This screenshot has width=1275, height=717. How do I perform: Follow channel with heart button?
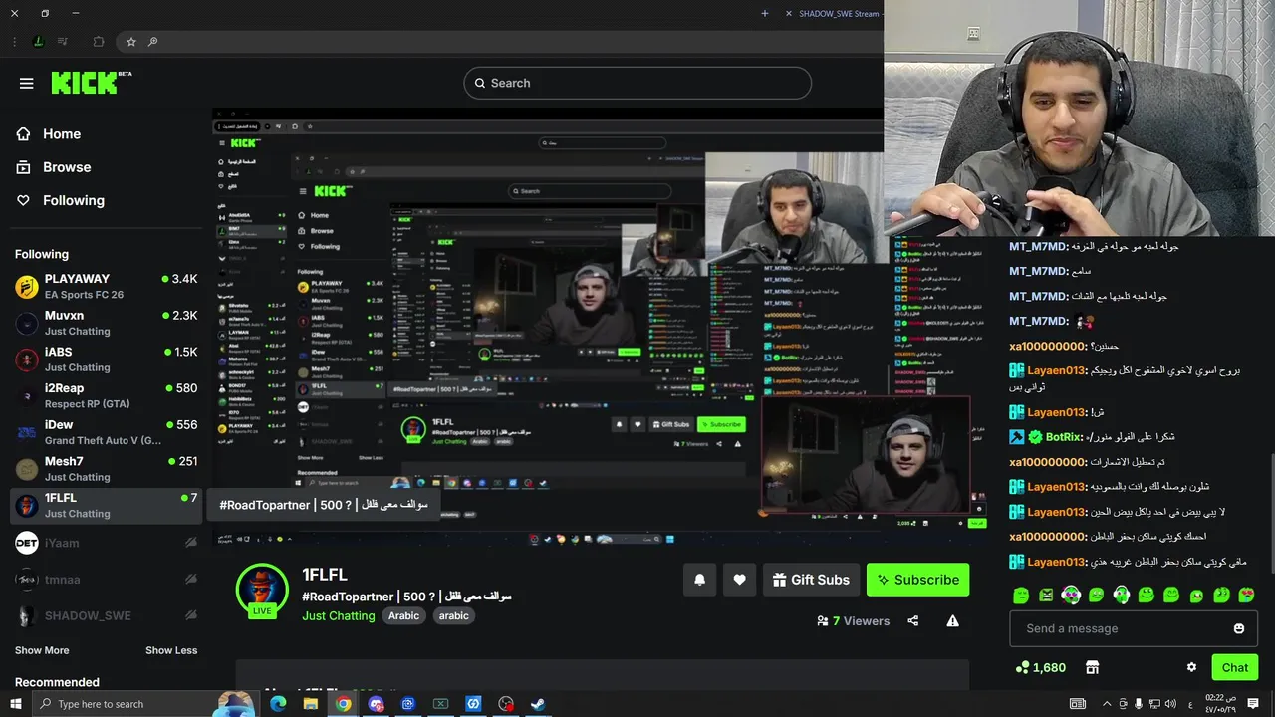coord(739,580)
